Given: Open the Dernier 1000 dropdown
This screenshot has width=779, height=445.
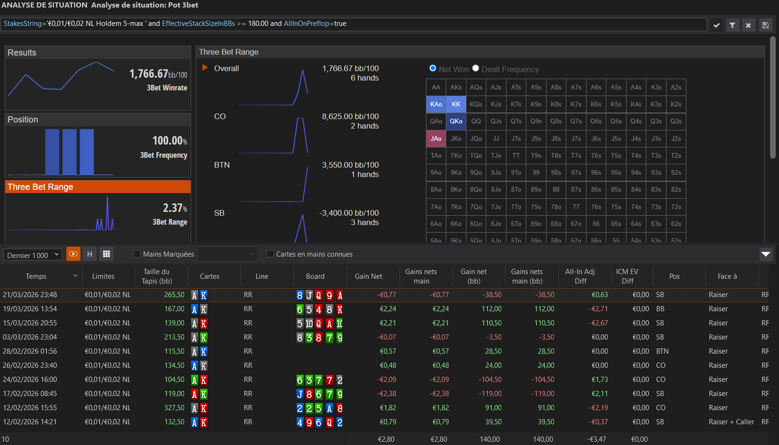Looking at the screenshot, I should click(x=32, y=255).
